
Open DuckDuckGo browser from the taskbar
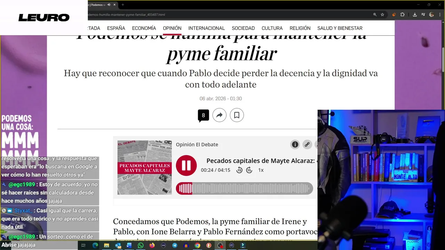209,245
